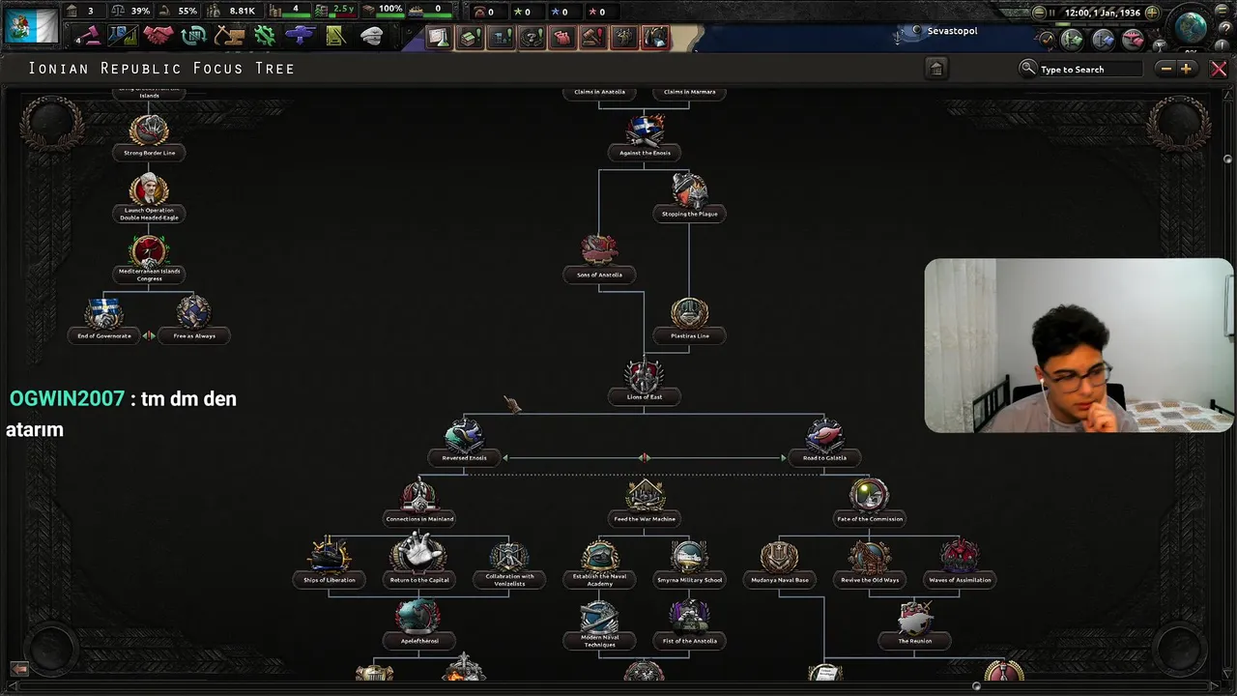Viewport: 1237px width, 696px height.
Task: Click the factory construction alert icon
Action: 500,38
